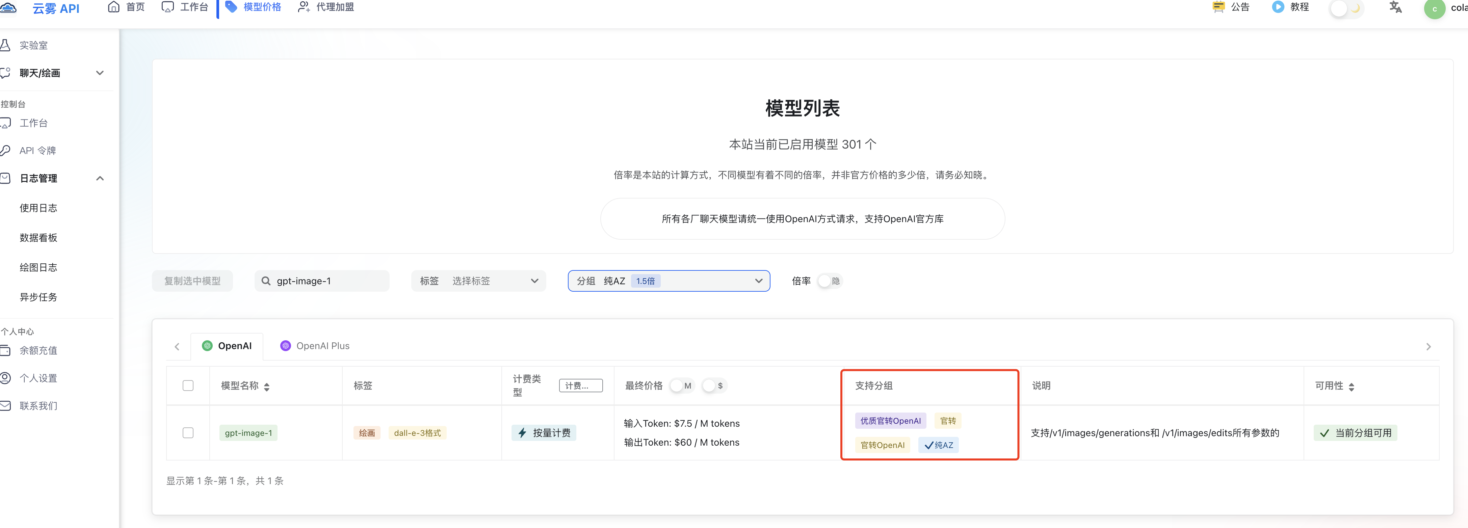Image resolution: width=1468 pixels, height=528 pixels.
Task: Click the 优质官转OpenAI group tag
Action: pos(890,421)
